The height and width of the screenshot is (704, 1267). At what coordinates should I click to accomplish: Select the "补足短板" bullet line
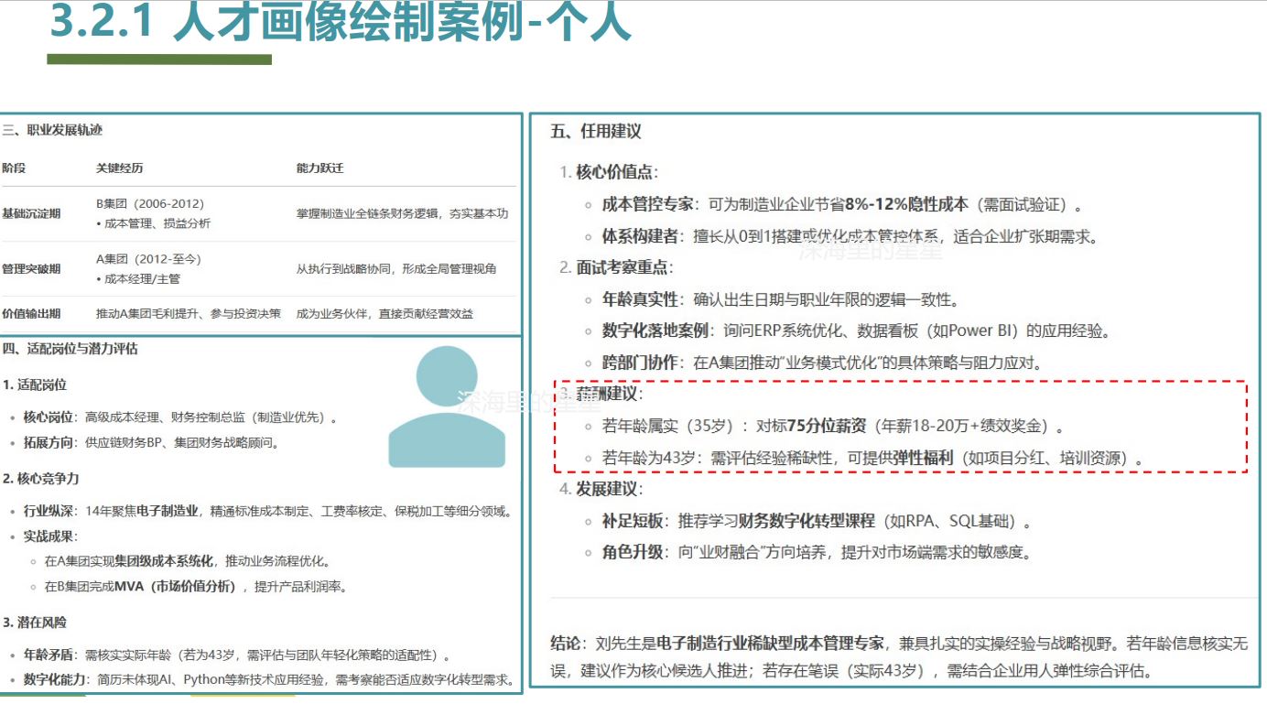coord(818,522)
